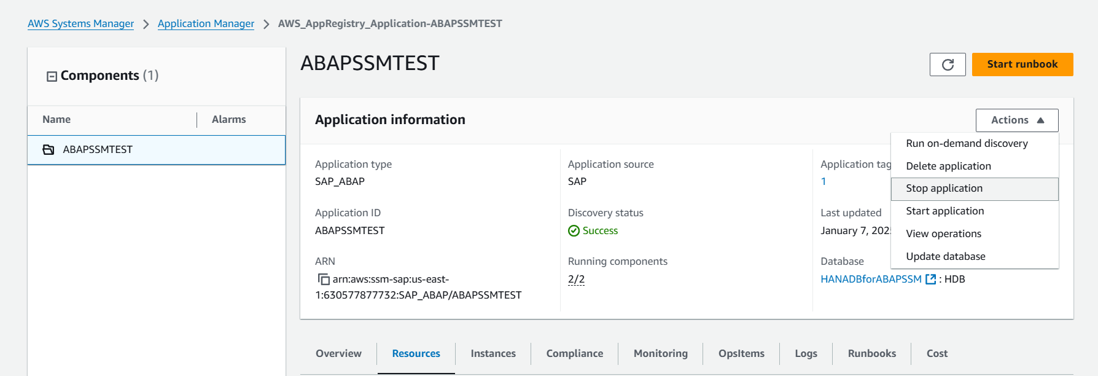Viewport: 1098px width, 376px height.
Task: Open AWS Systems Manager breadcrumb link
Action: (x=80, y=24)
